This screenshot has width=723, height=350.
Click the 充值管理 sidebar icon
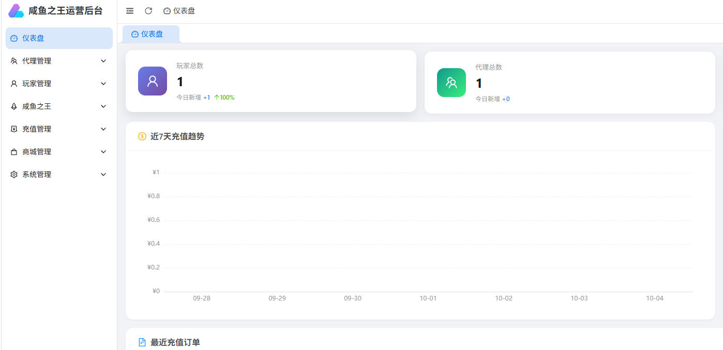[14, 129]
